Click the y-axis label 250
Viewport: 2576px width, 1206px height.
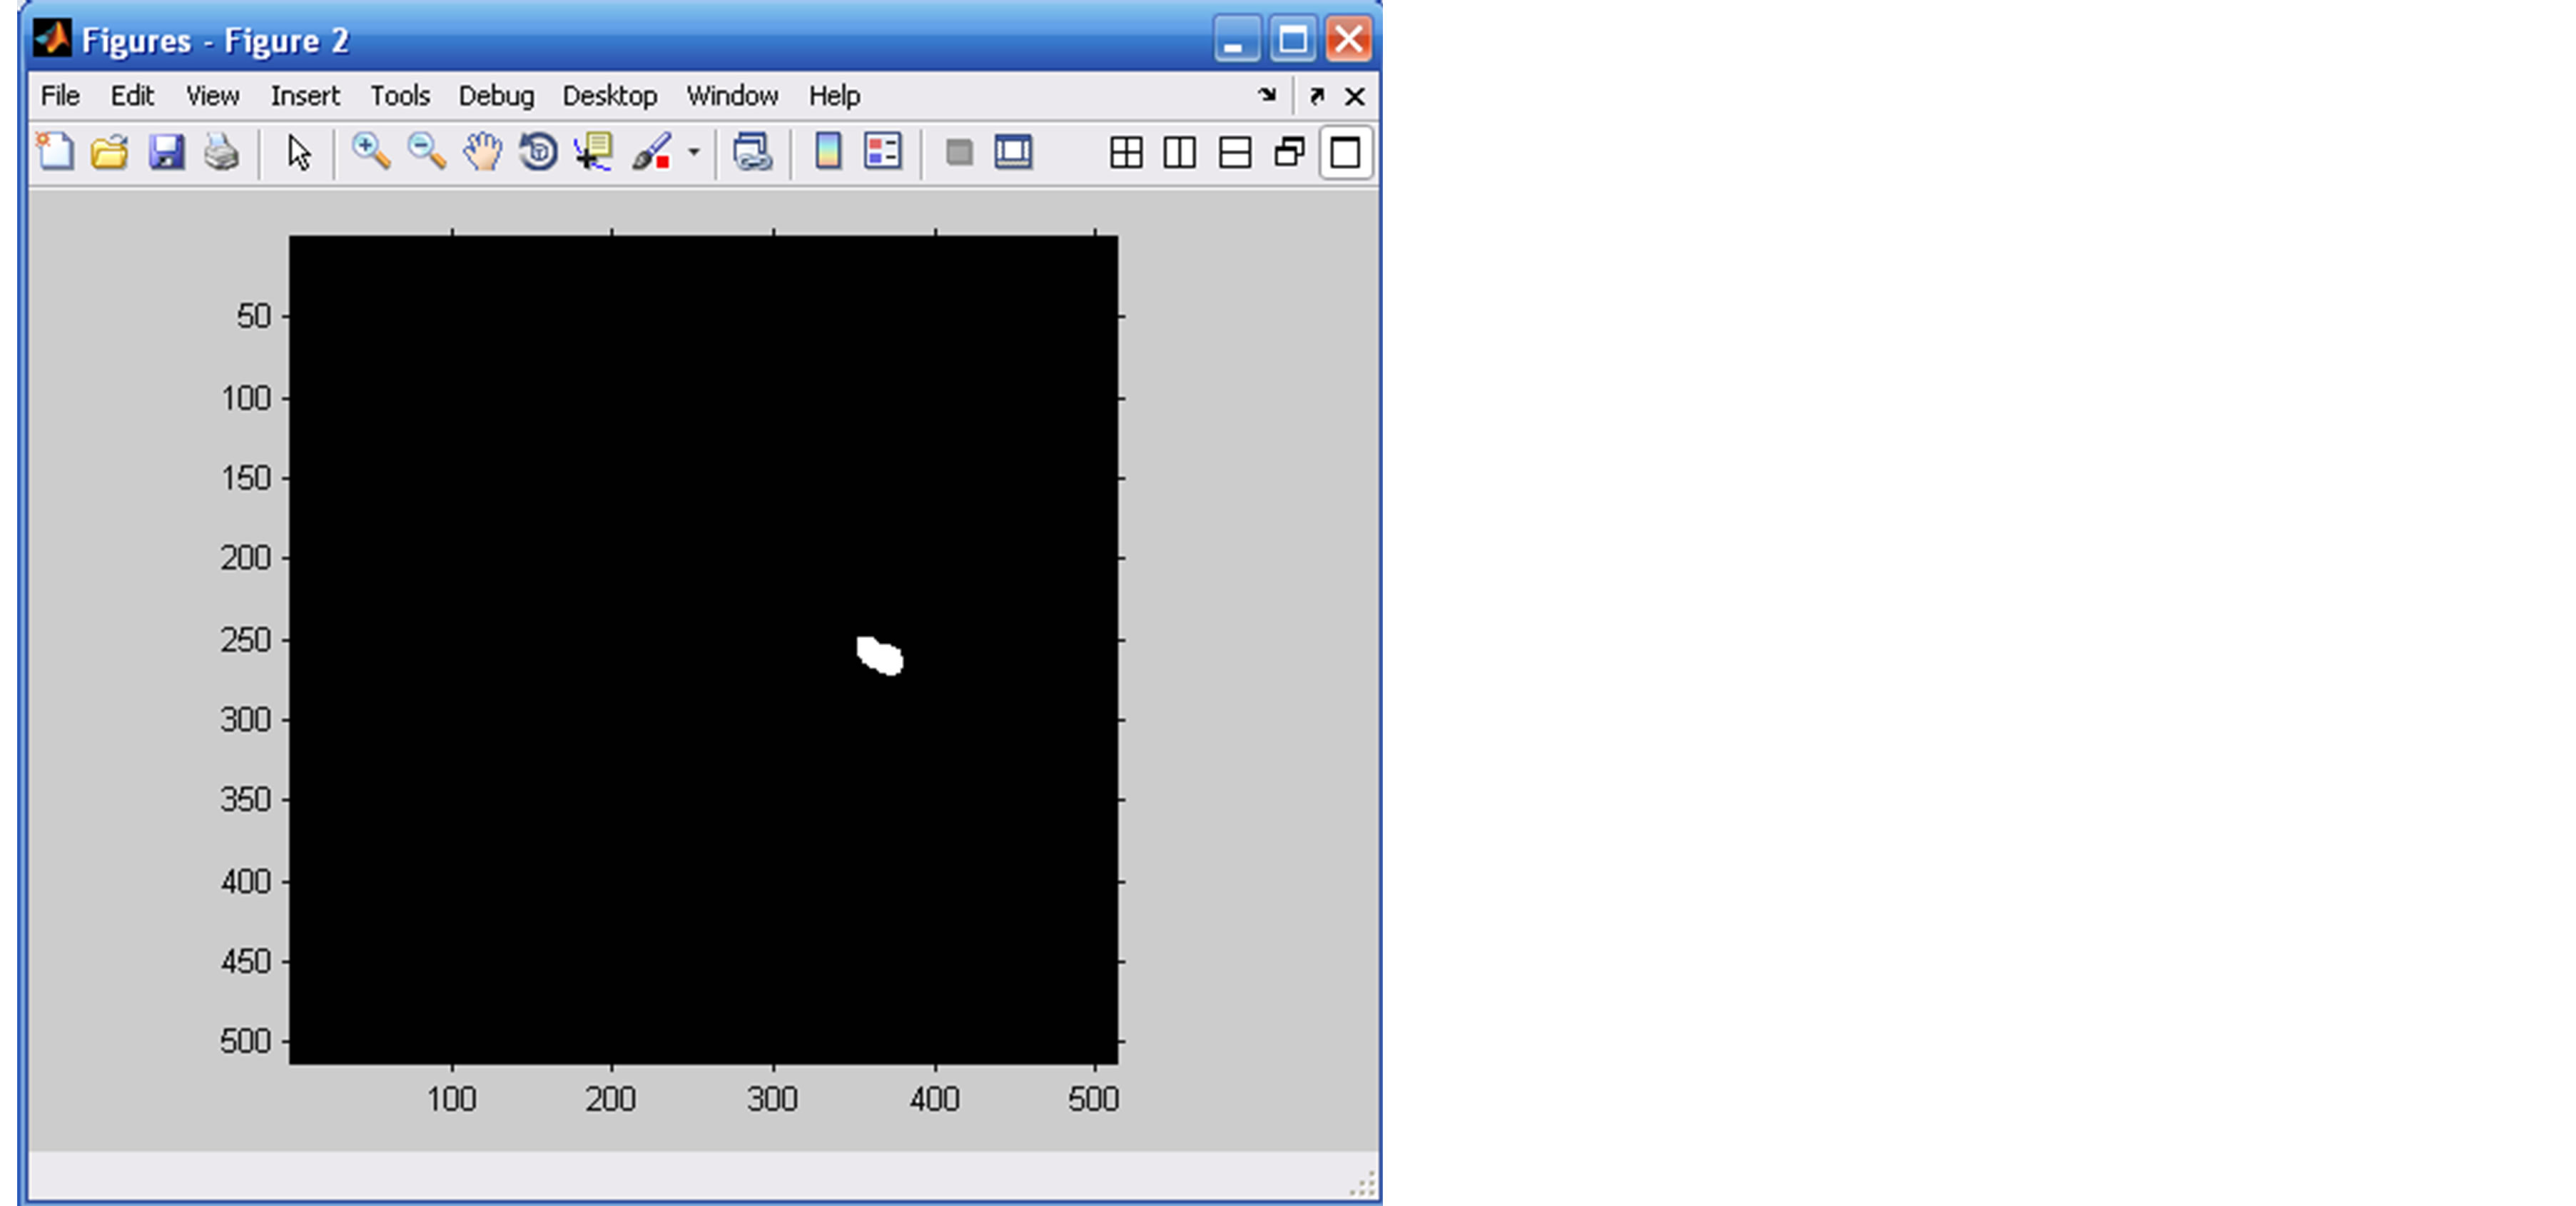(246, 640)
